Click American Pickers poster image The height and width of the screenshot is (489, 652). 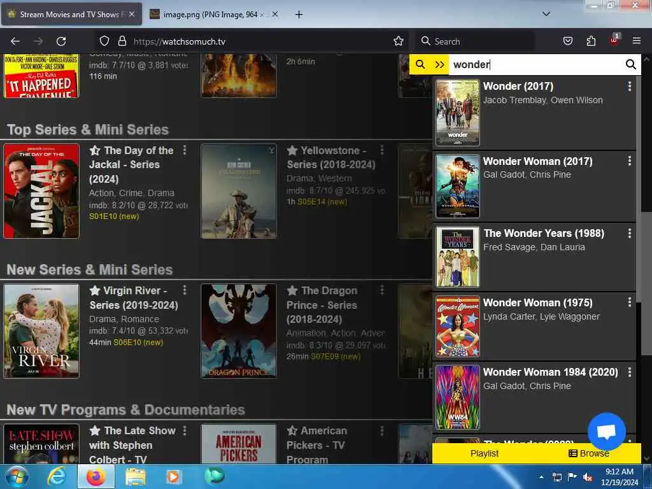pos(239,444)
